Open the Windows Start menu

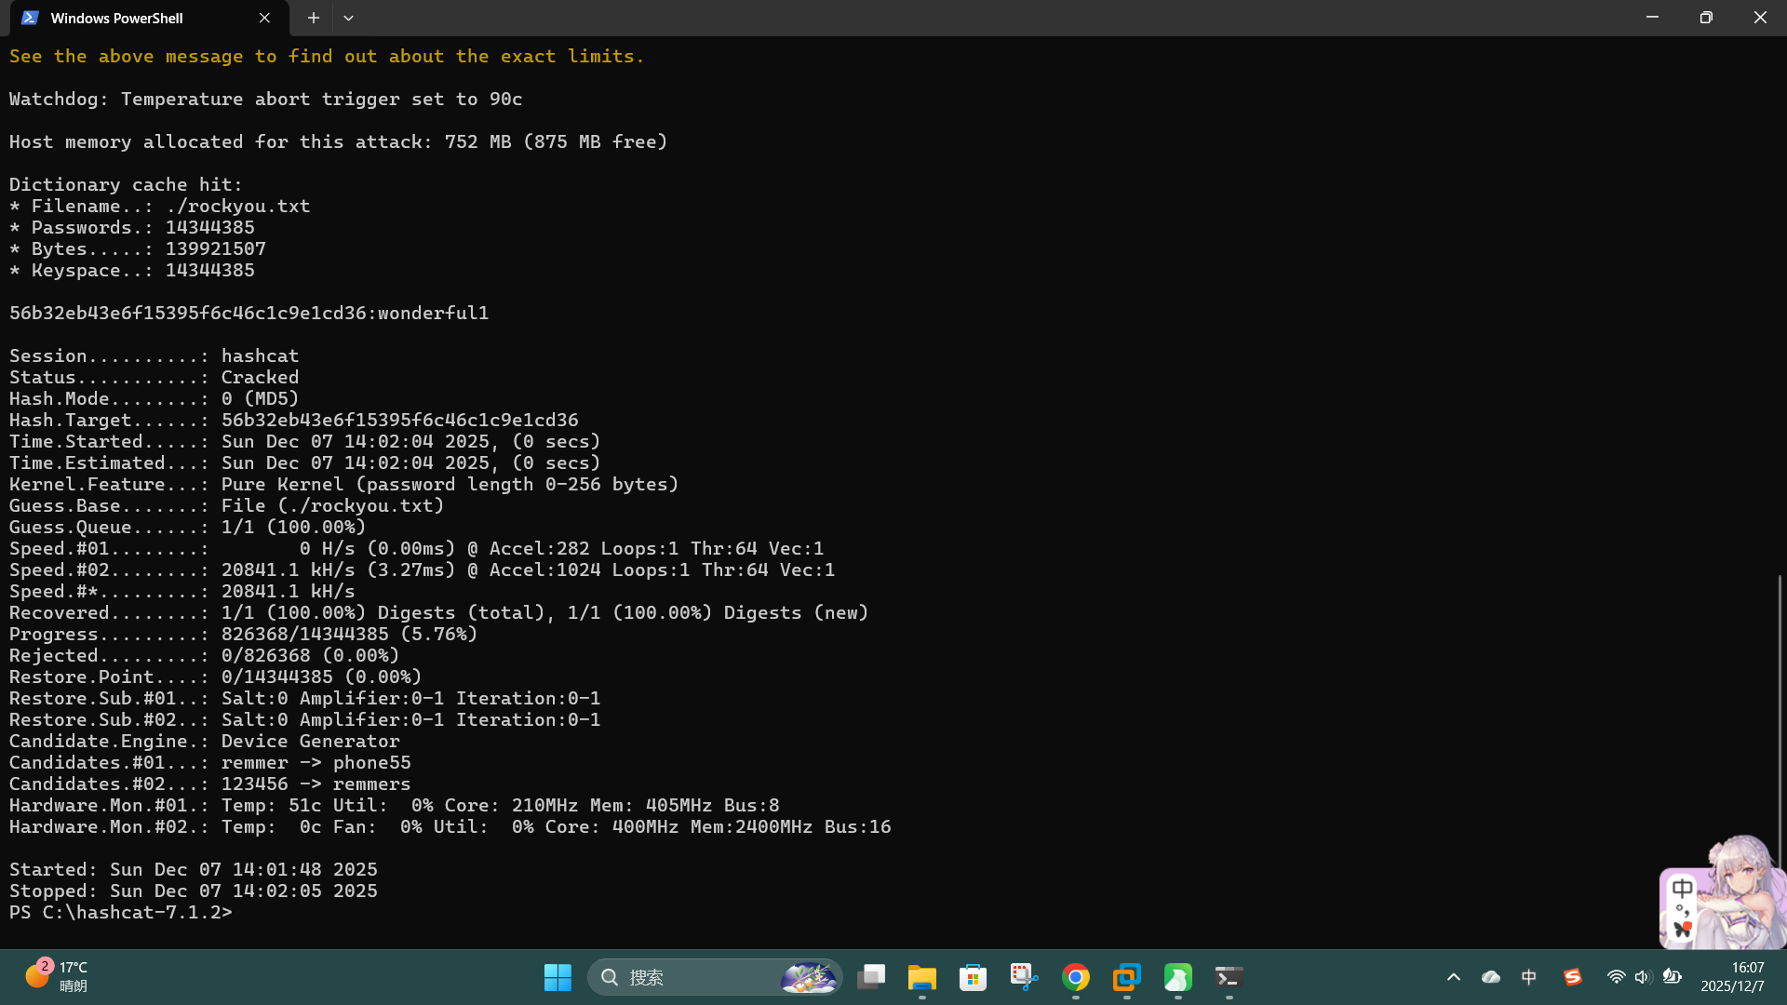[558, 977]
